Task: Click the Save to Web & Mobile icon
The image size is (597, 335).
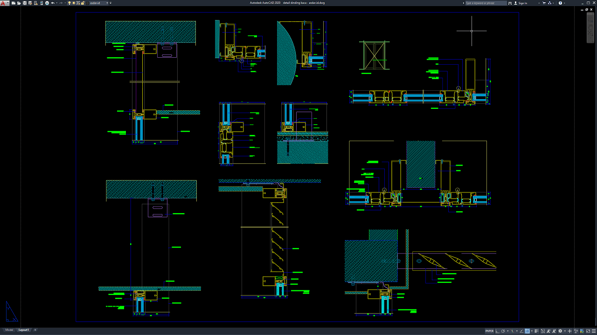Action: click(x=42, y=3)
